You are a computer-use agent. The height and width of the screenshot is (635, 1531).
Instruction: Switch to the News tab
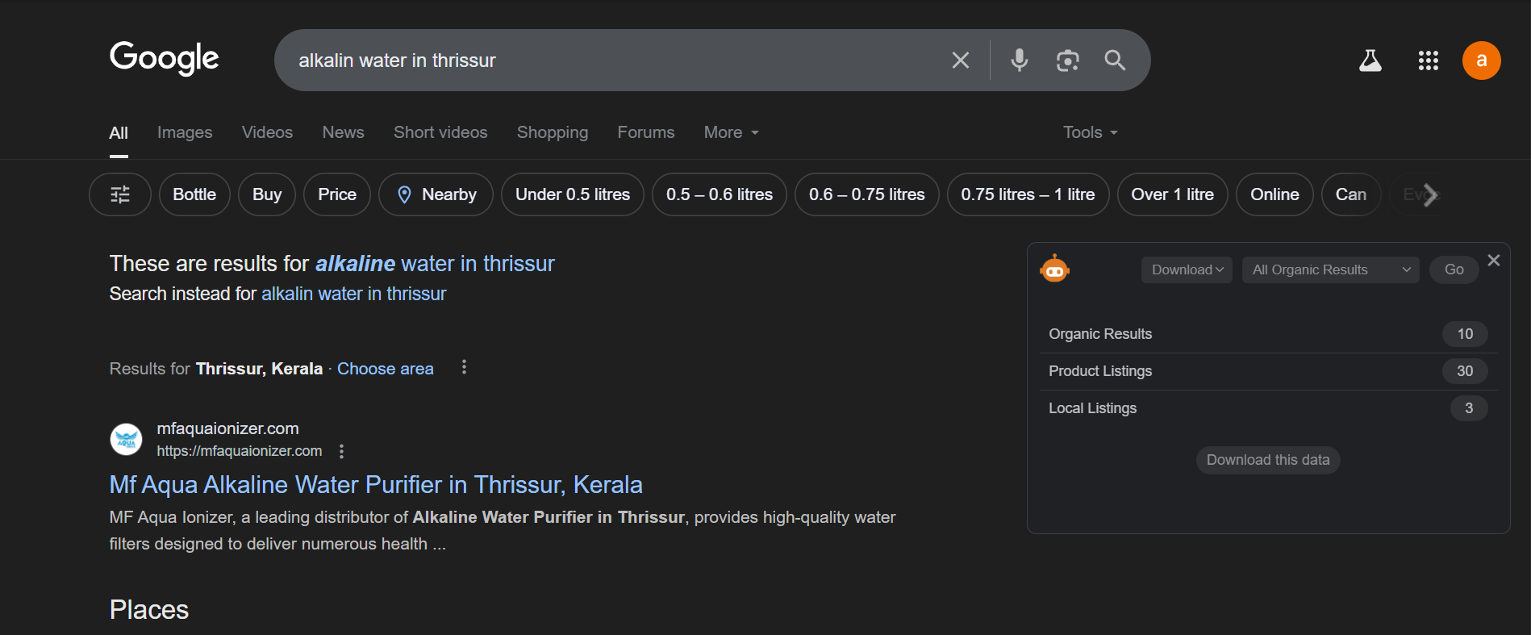tap(344, 132)
